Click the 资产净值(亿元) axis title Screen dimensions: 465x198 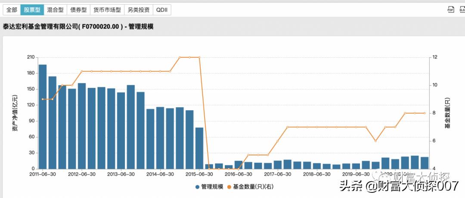tap(15, 113)
